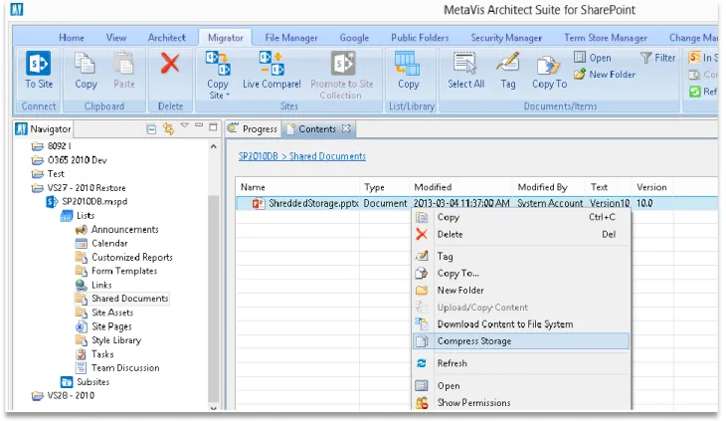Click the Copy Site icon
The width and height of the screenshot is (726, 421).
pyautogui.click(x=218, y=64)
